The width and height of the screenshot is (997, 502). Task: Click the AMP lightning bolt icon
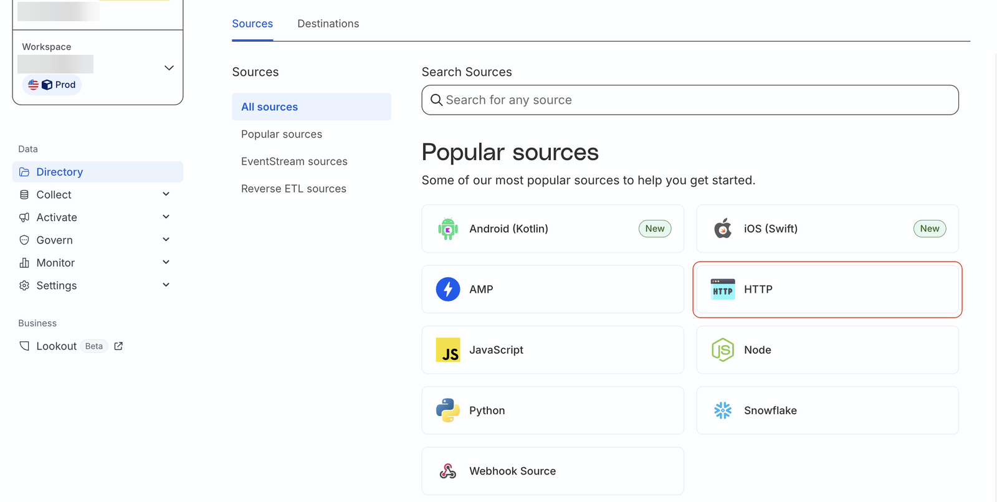point(448,289)
